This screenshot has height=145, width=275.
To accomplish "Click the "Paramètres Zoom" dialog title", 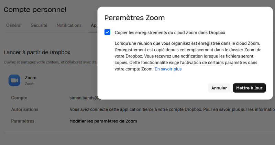I will point(134,18).
